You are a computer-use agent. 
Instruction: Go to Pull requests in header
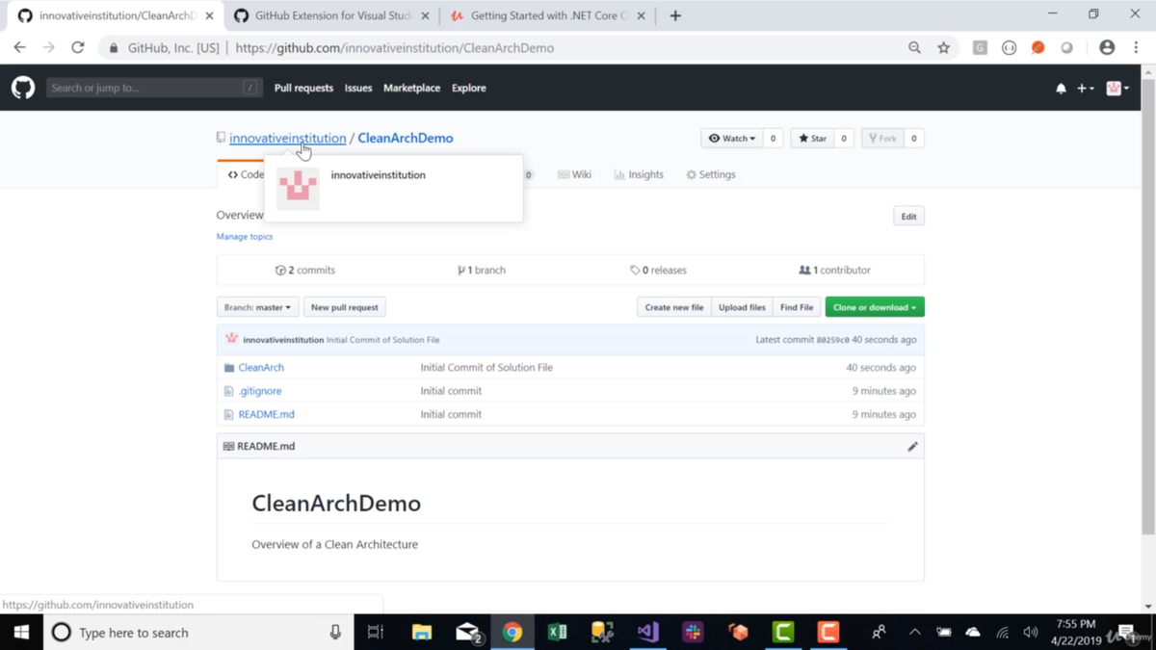click(x=303, y=88)
